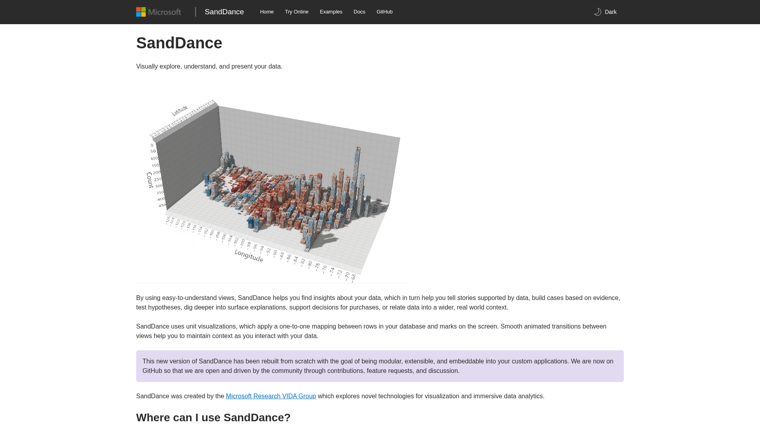Click 'Visually explore, understand, and present your data.'
The width and height of the screenshot is (760, 428).
209,67
